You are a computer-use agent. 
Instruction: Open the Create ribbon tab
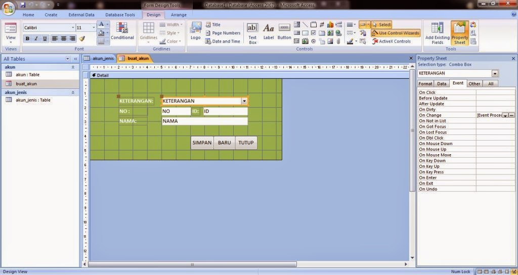tap(51, 15)
